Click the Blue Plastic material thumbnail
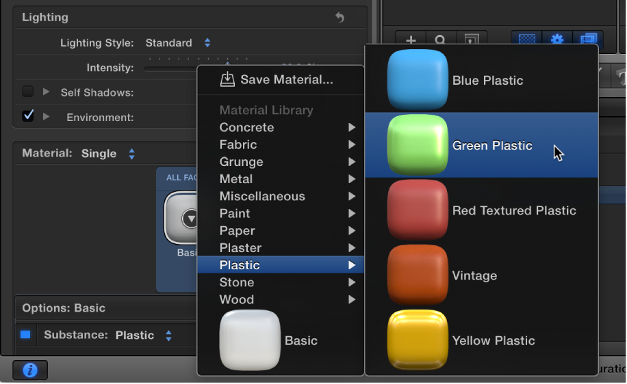 [x=418, y=80]
